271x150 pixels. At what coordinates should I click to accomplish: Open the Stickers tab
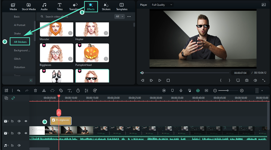click(106, 7)
